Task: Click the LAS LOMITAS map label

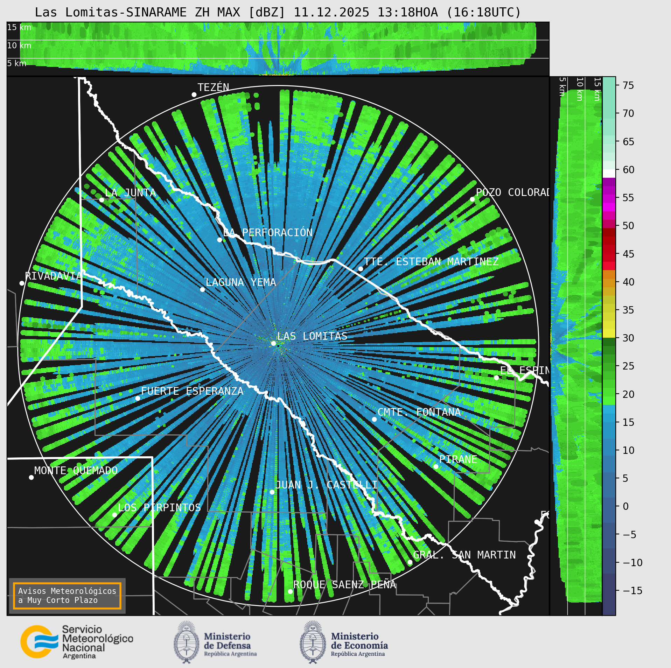Action: (x=312, y=336)
